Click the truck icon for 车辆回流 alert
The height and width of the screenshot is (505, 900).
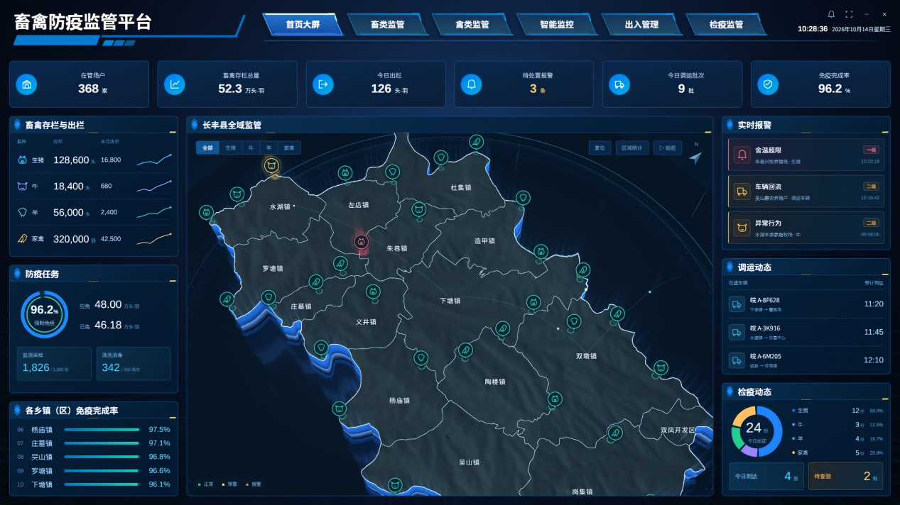coord(742,192)
